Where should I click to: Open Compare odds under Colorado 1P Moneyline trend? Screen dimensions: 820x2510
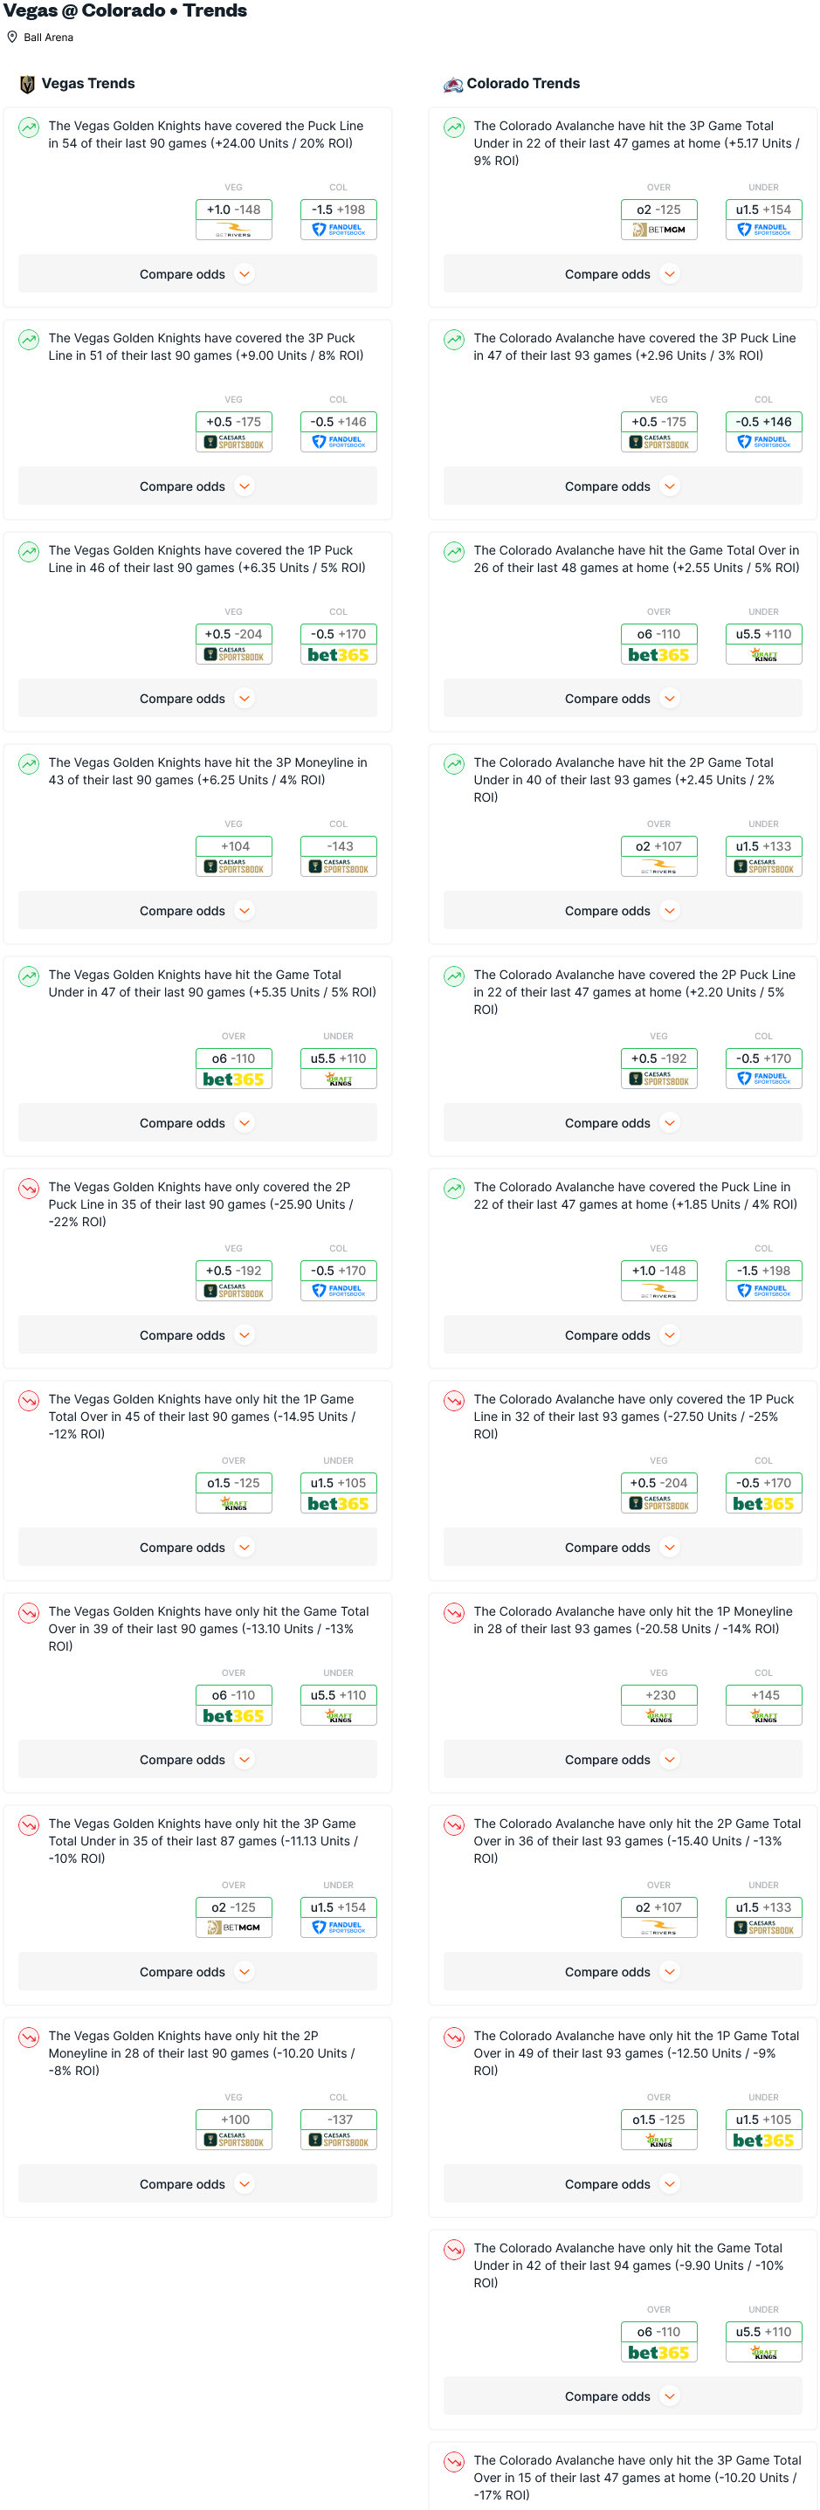(x=623, y=1760)
